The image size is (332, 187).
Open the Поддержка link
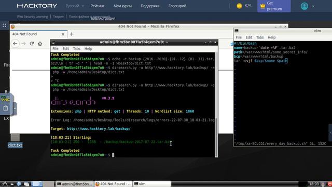pyautogui.click(x=150, y=6)
